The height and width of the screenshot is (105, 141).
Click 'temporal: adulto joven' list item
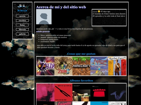49,39
